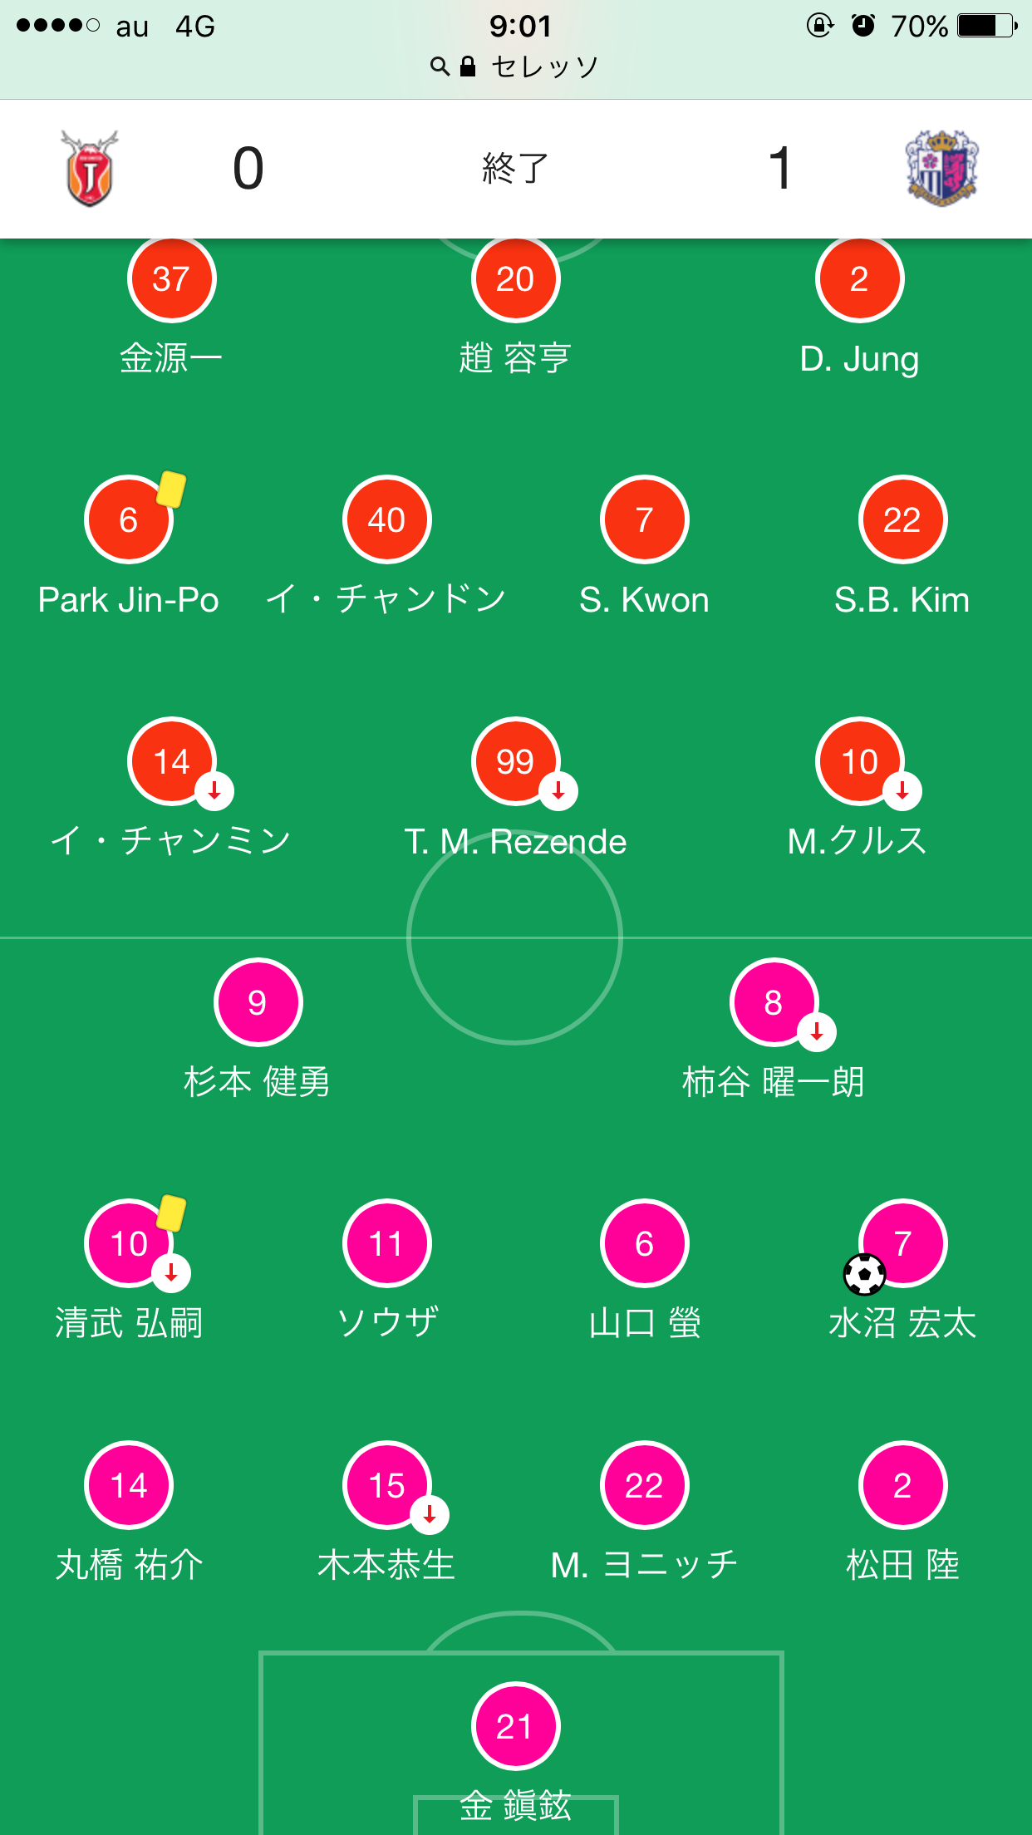Tap the goal ball icon on 水沼 宏太
The width and height of the screenshot is (1032, 1835).
click(864, 1274)
